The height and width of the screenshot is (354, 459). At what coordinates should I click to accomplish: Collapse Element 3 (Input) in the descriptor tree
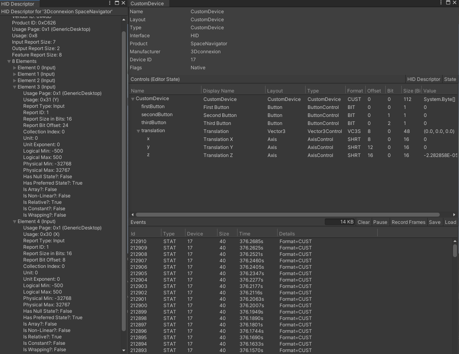point(14,86)
